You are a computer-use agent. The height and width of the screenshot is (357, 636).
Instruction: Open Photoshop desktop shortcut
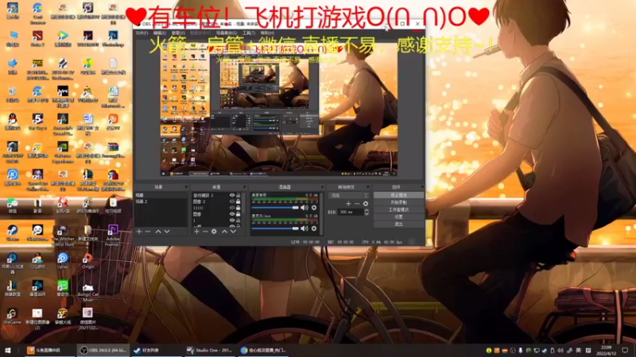click(x=113, y=38)
